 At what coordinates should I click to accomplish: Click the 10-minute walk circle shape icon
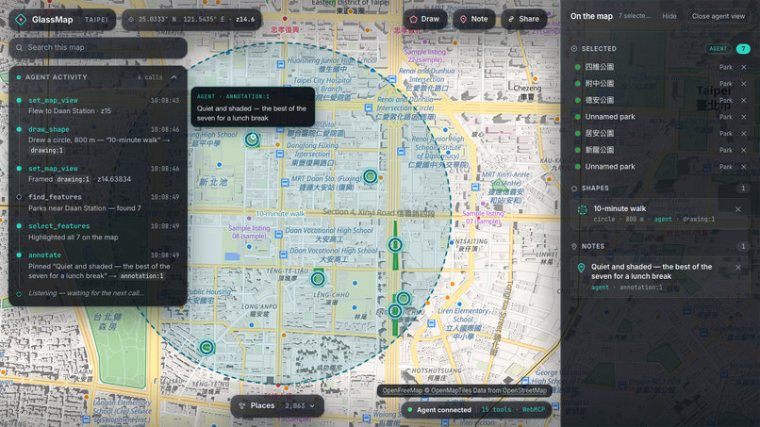point(582,210)
